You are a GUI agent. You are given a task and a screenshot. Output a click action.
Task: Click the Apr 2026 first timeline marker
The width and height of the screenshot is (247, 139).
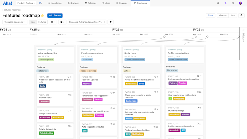196,37
